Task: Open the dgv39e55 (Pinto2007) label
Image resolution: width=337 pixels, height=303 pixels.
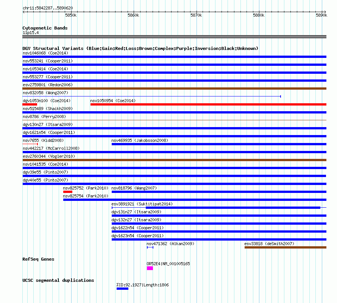Action: pos(45,172)
